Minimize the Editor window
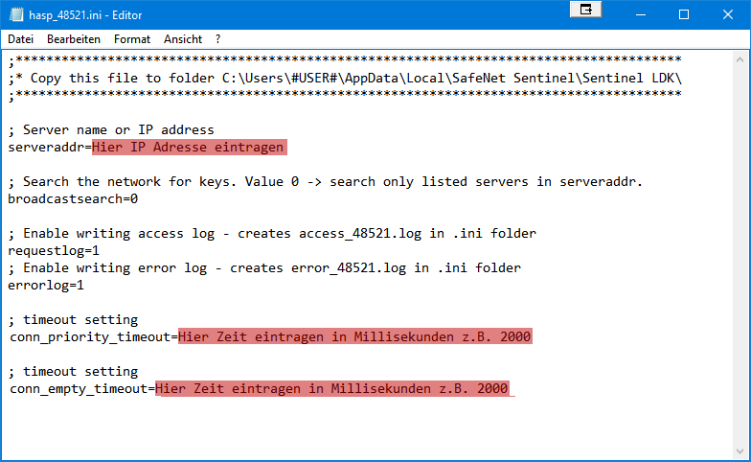Viewport: 751px width, 462px height. [640, 15]
